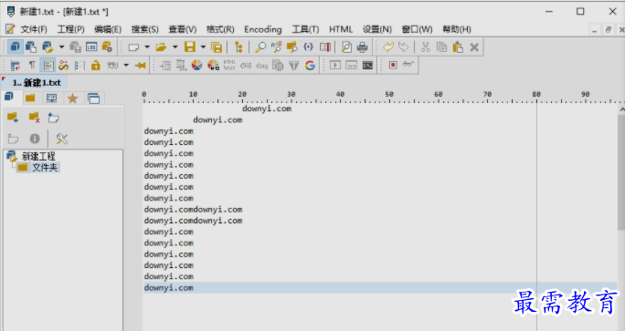This screenshot has height=331, width=625.
Task: Open sidebar properties info icon
Action: coord(35,139)
